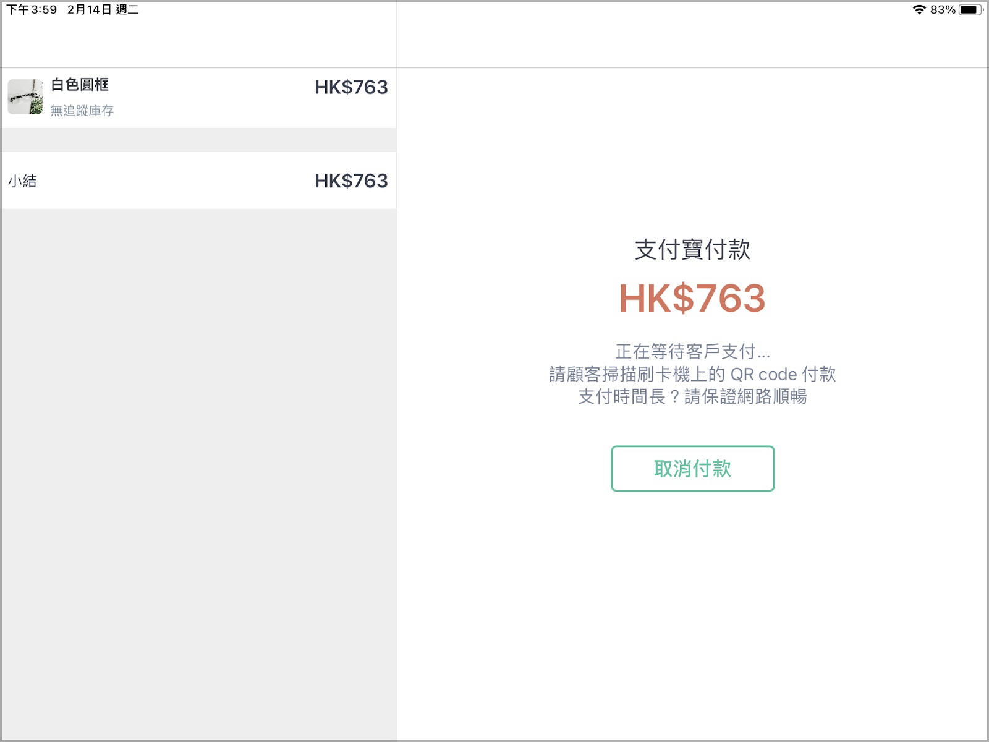Tap the Wi-Fi icon in the status bar

(x=919, y=9)
